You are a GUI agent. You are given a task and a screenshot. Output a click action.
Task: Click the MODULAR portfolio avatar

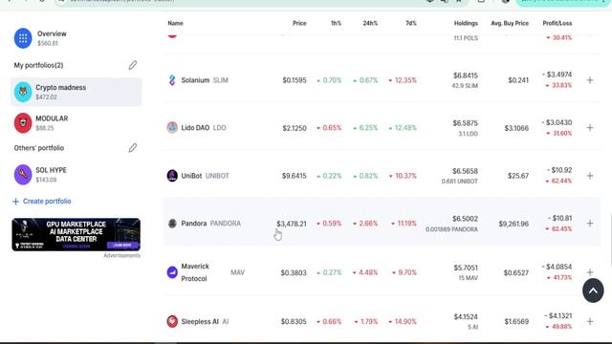pos(23,123)
